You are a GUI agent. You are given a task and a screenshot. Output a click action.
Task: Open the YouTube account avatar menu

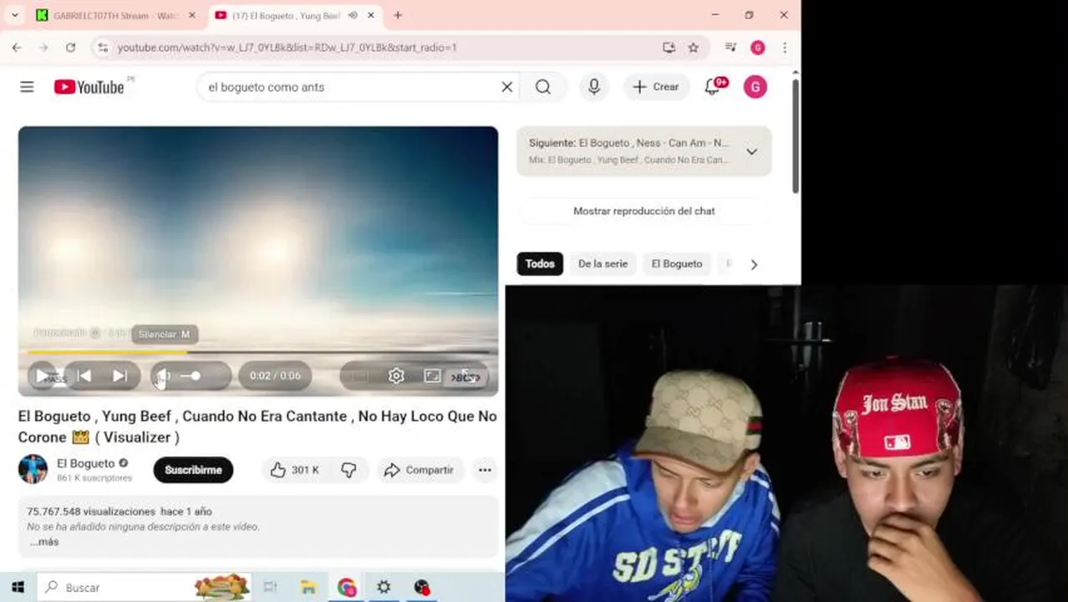coord(755,87)
